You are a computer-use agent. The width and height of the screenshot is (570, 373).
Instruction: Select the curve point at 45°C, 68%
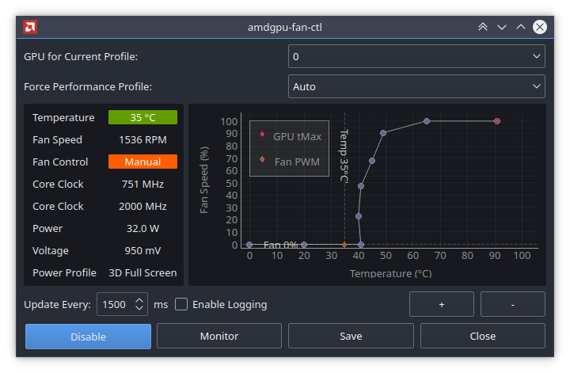coord(372,161)
